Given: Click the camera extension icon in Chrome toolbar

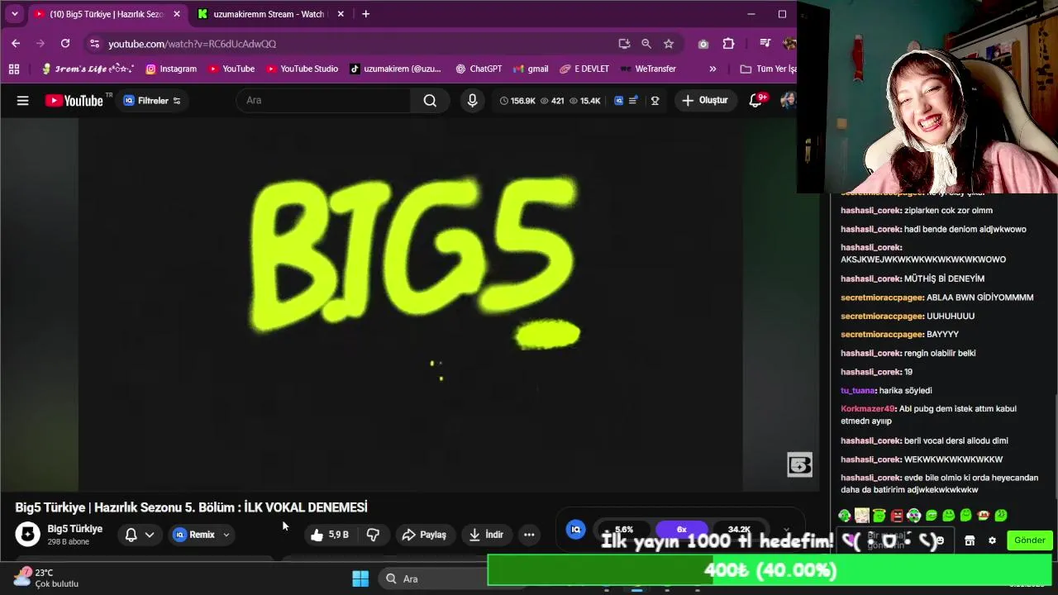Looking at the screenshot, I should coord(703,44).
